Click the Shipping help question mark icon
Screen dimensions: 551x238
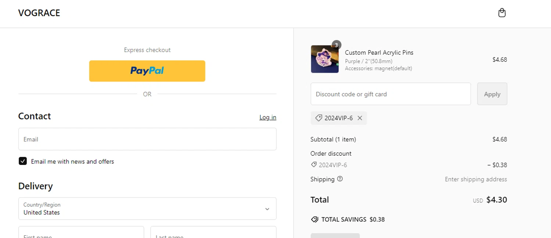[x=340, y=179]
